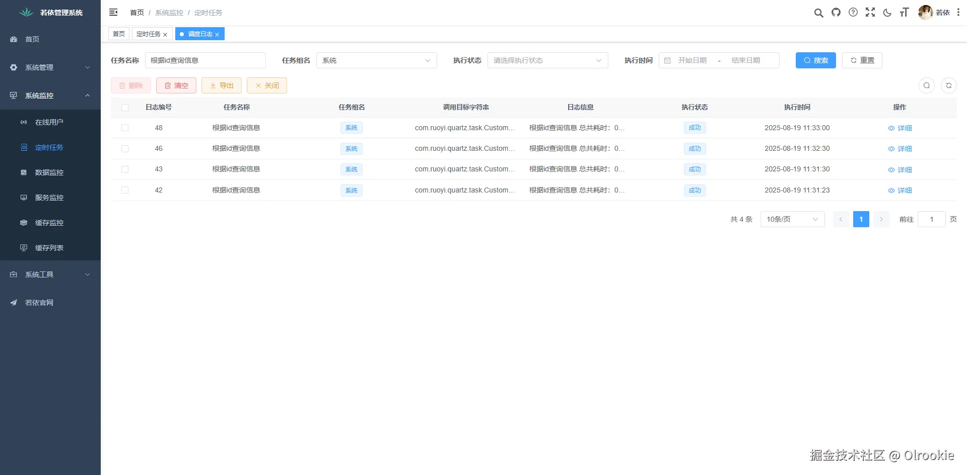Select the 调度日志 page tab
Image resolution: width=967 pixels, height=475 pixels.
click(x=200, y=34)
